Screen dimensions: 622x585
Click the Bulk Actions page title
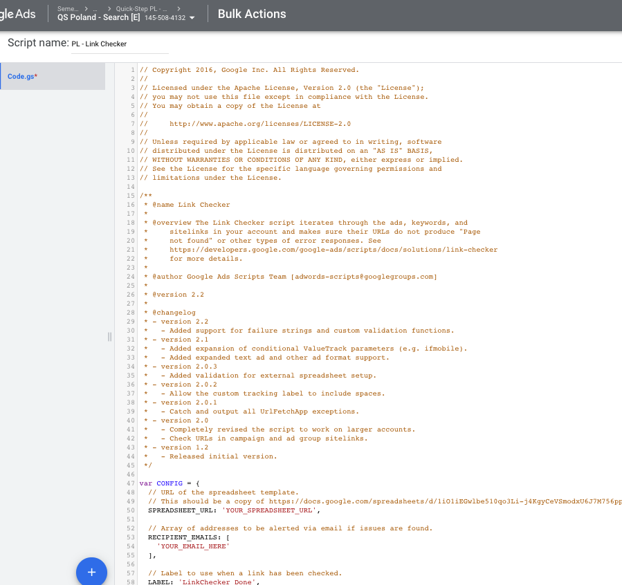tap(251, 14)
